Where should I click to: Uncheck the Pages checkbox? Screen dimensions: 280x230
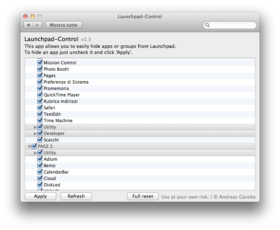point(40,75)
